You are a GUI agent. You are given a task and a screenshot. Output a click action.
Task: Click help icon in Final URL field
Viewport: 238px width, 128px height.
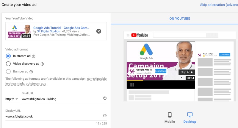tap(105, 98)
